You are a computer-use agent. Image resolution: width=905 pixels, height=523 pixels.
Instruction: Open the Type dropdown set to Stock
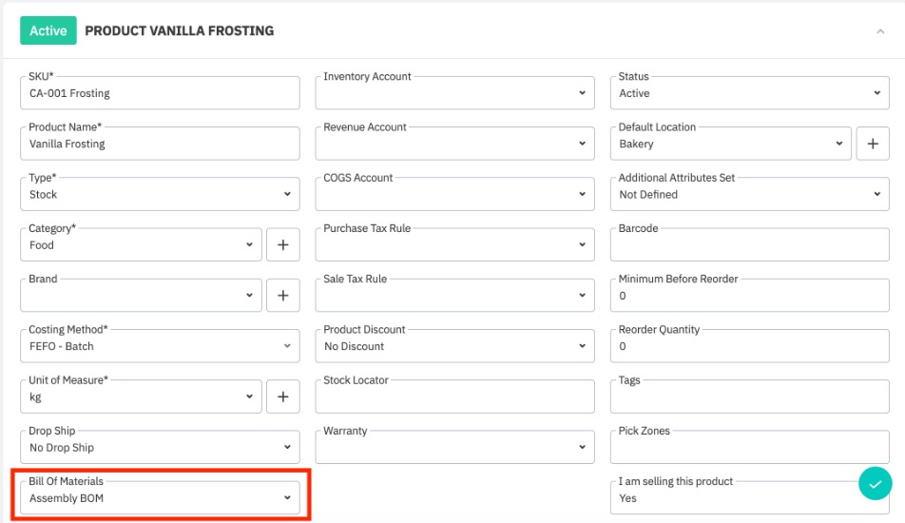pyautogui.click(x=160, y=194)
